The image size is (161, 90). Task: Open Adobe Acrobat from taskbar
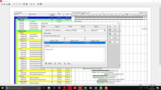pos(65,88)
